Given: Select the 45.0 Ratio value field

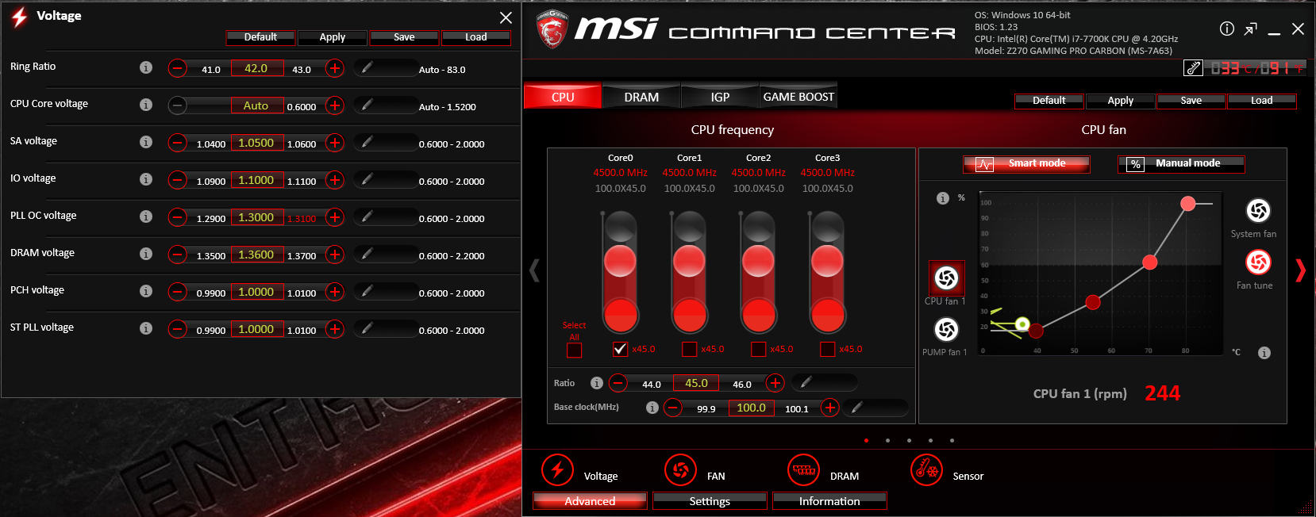Looking at the screenshot, I should 696,383.
